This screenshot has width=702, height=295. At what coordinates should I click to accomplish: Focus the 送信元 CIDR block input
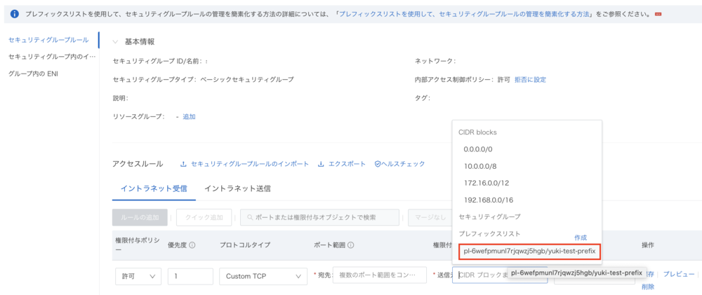click(x=500, y=275)
